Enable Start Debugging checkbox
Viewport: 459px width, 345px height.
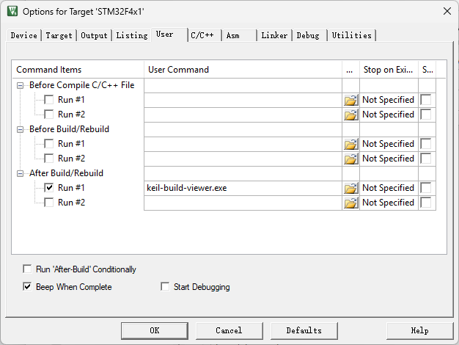[x=165, y=286]
